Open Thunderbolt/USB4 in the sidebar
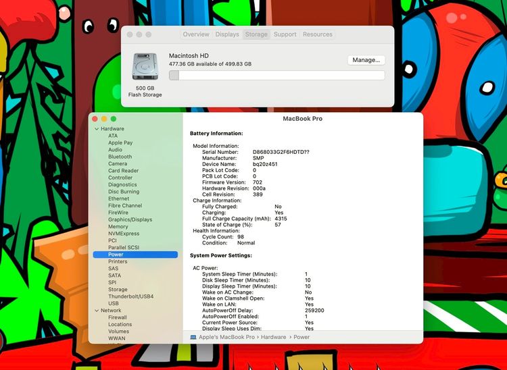 (130, 296)
